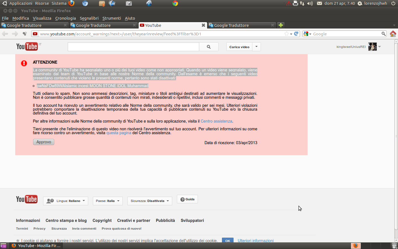Launch Chrome from the top panel

(x=175, y=3)
